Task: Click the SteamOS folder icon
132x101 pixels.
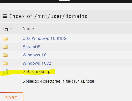Action: 5,47
